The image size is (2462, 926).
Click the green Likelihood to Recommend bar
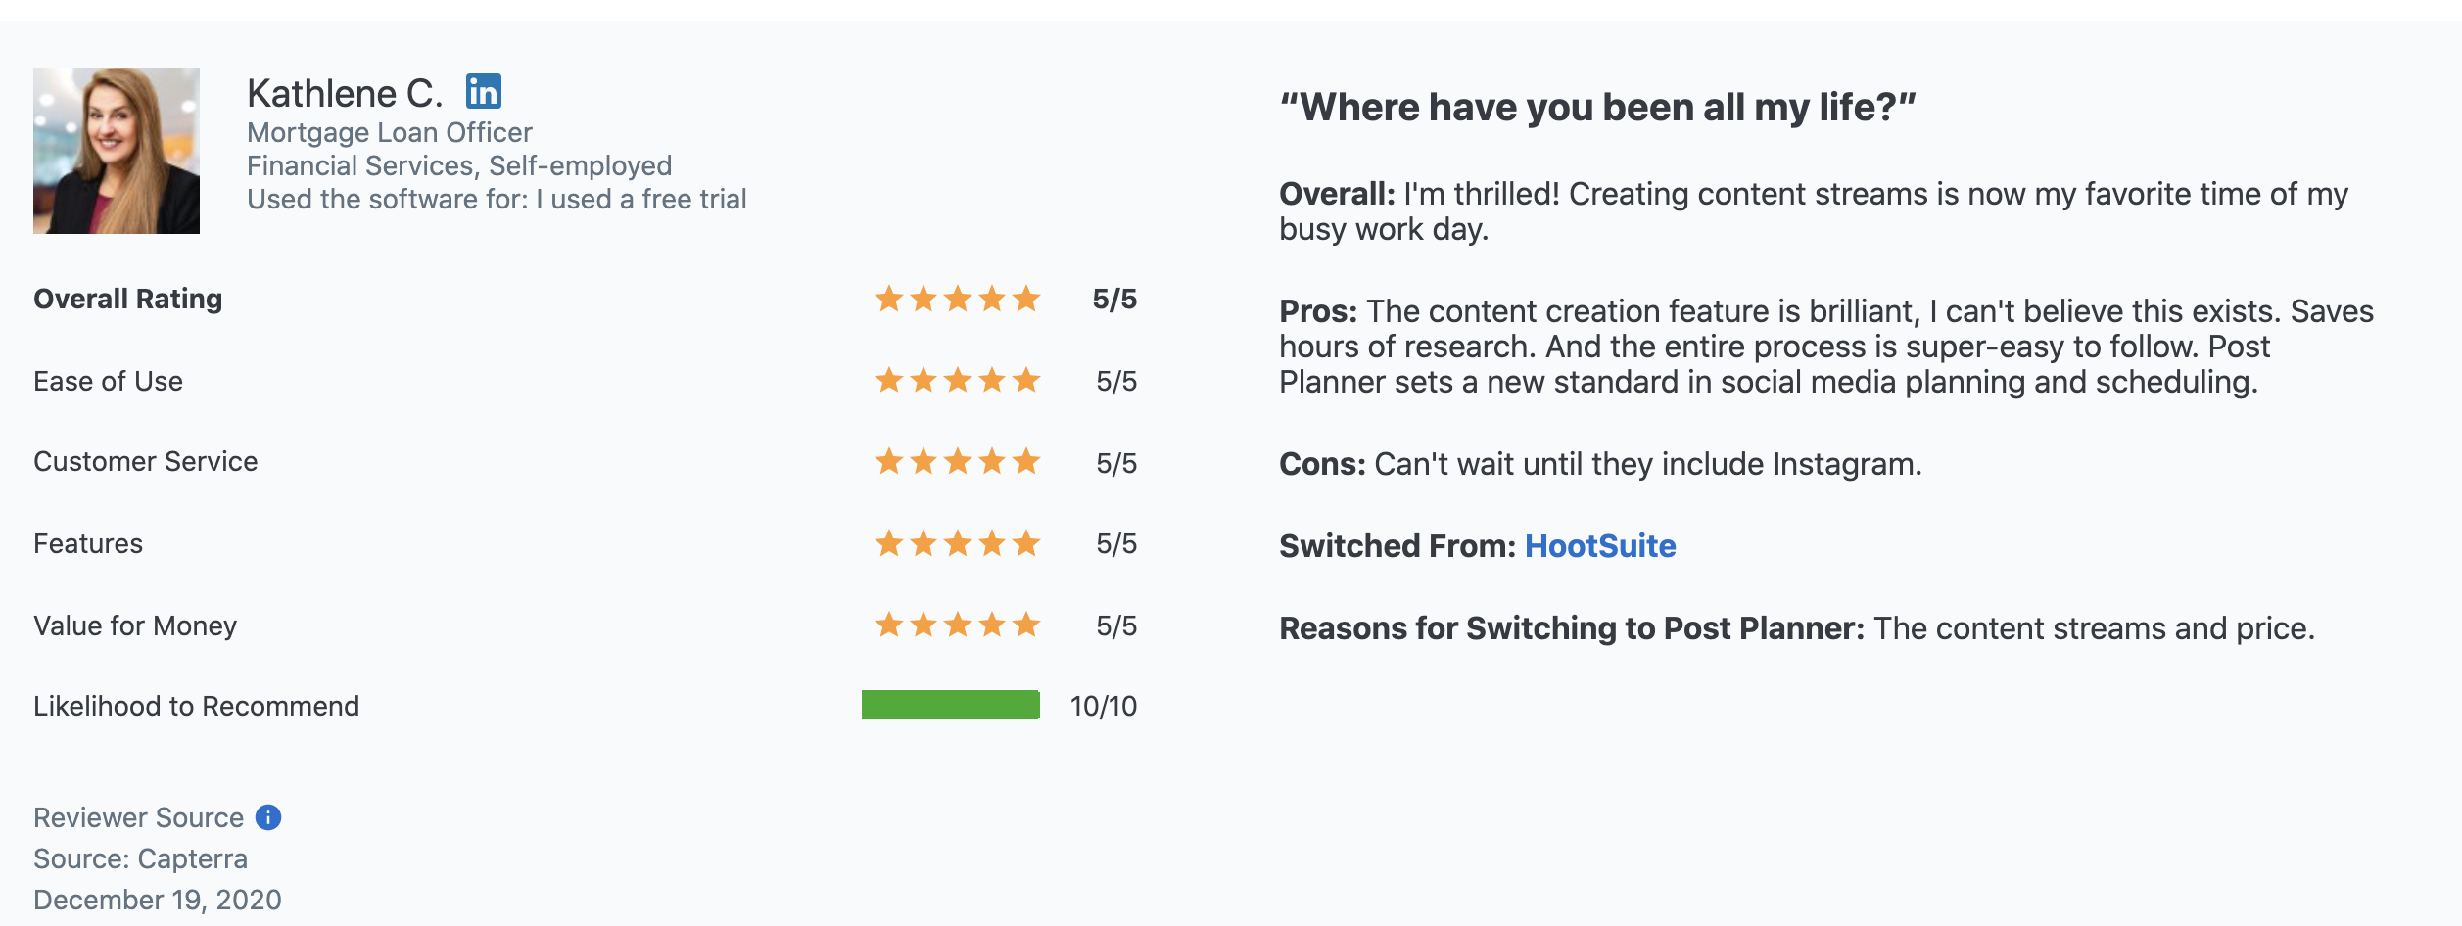pyautogui.click(x=951, y=705)
